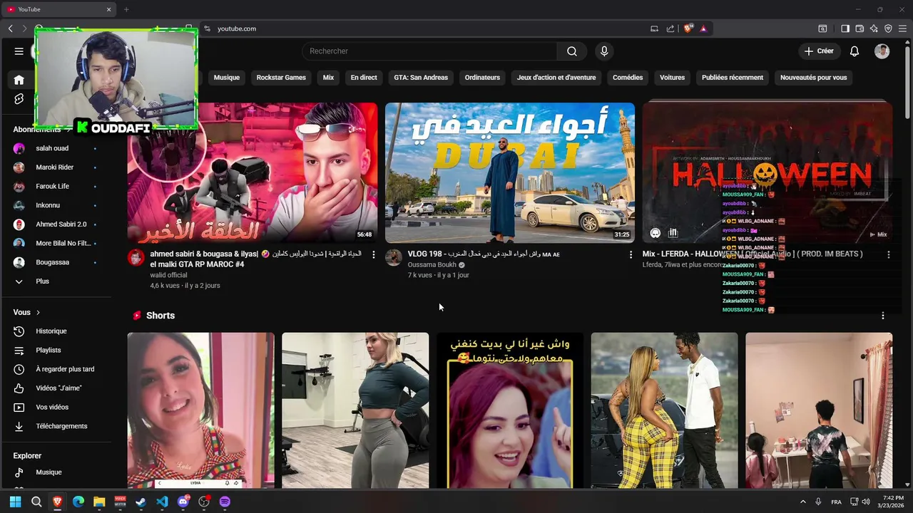Select the Musique filter chip
The width and height of the screenshot is (913, 513).
pyautogui.click(x=227, y=78)
